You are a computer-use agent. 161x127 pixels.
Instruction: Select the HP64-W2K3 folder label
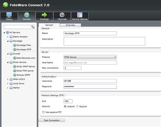coord(19,79)
